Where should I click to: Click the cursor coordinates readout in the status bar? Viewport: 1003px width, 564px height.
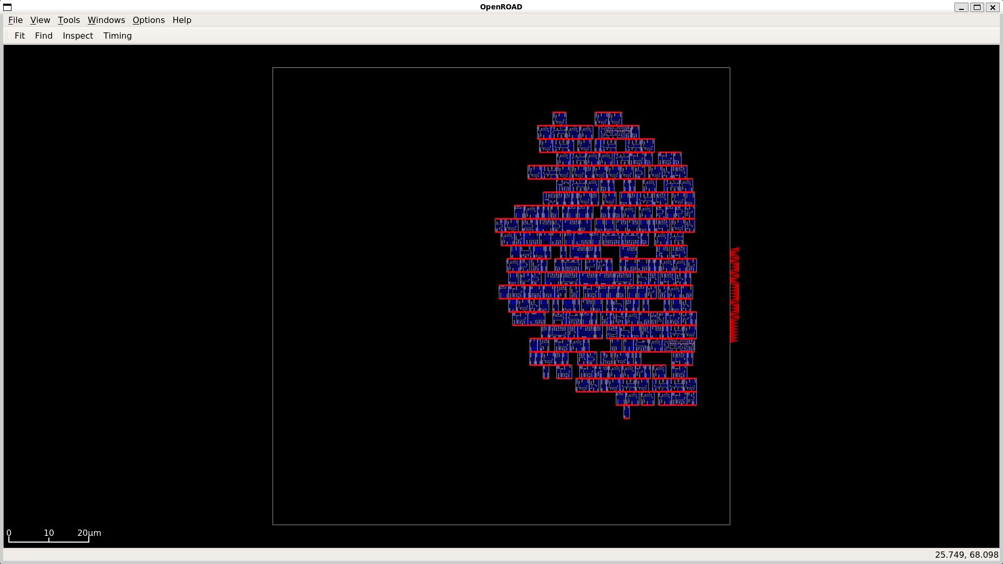pyautogui.click(x=966, y=555)
